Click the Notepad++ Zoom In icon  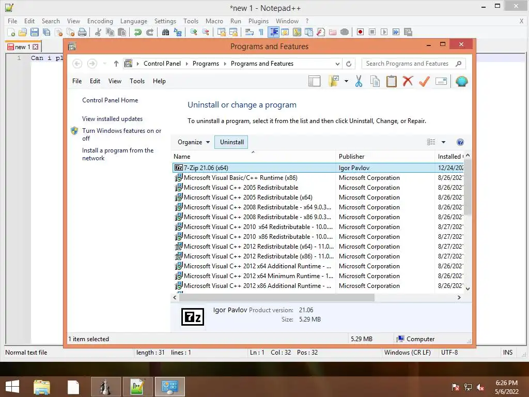point(193,32)
